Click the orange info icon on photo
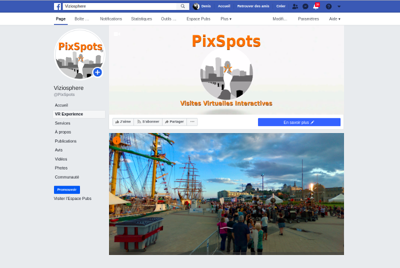400x268 pixels. [x=117, y=140]
